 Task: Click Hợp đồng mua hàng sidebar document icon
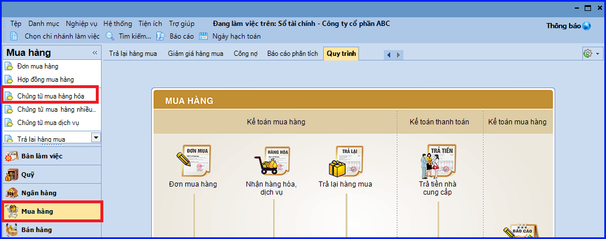pos(9,80)
